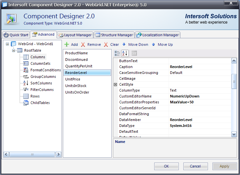Screen dimensions: 240x175
Task: Select the UnitPrice column
Action: 87,79
